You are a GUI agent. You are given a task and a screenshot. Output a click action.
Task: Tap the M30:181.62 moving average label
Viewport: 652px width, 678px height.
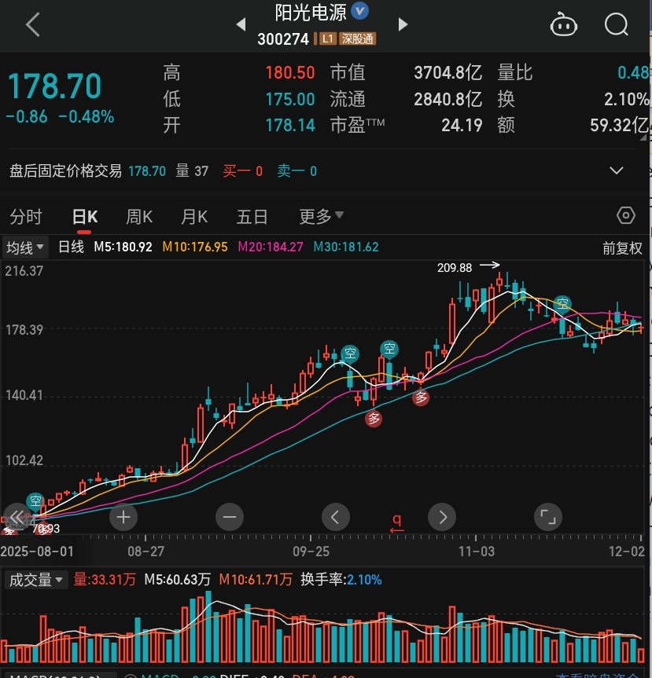coord(346,247)
